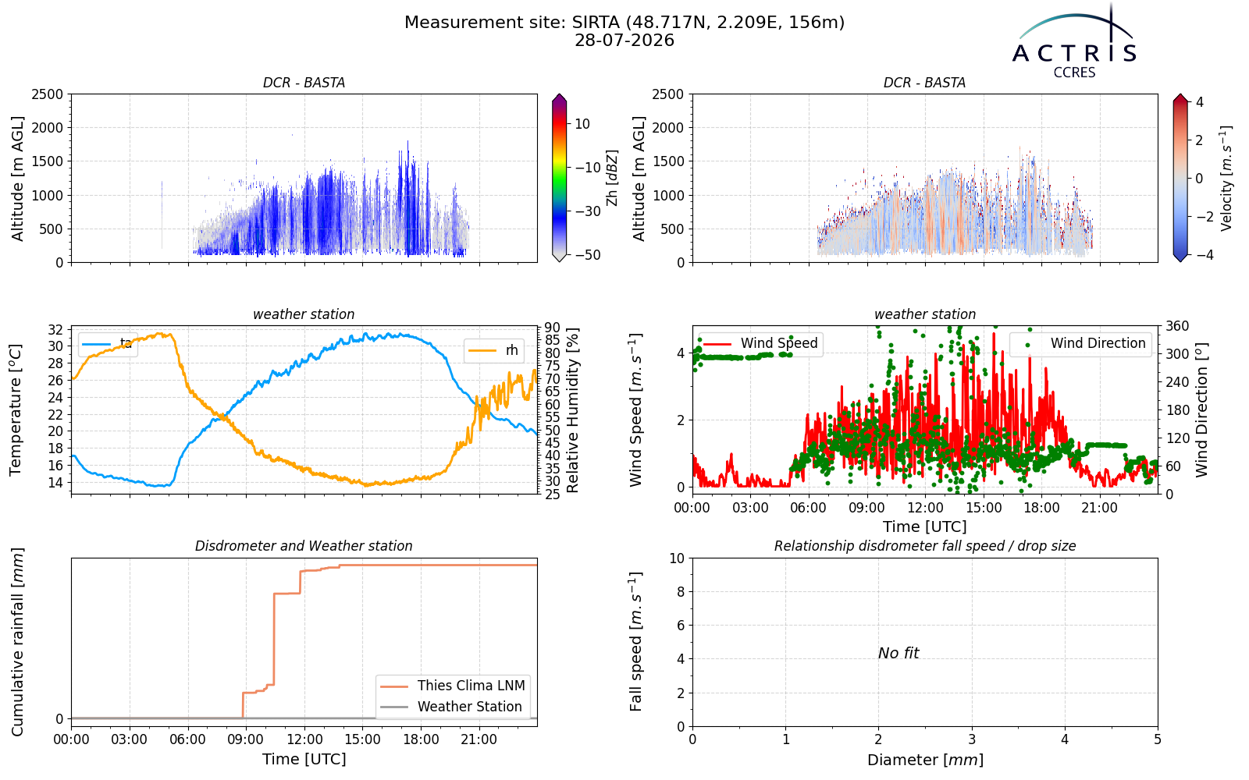Click the 'Disdrometer and Weather station' title
This screenshot has width=1249, height=780.
click(304, 546)
